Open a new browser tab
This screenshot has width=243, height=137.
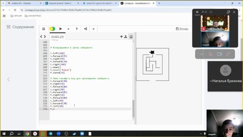[159, 3]
